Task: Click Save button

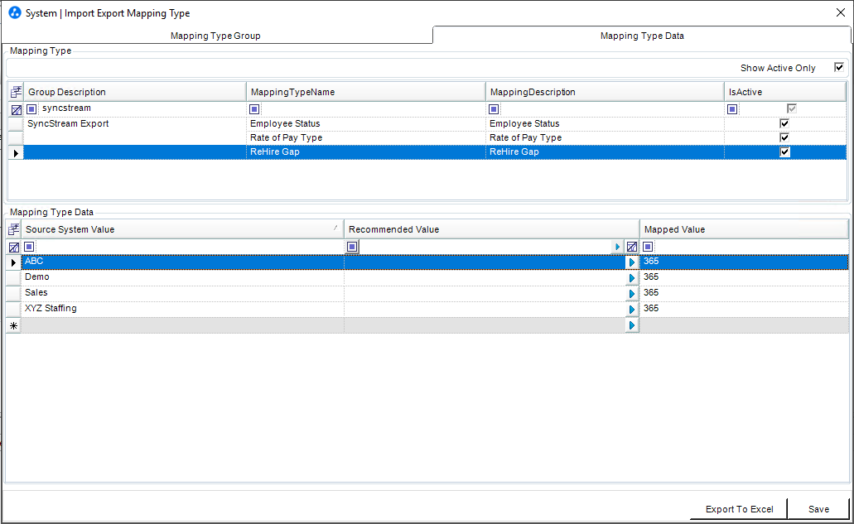Action: click(x=818, y=509)
